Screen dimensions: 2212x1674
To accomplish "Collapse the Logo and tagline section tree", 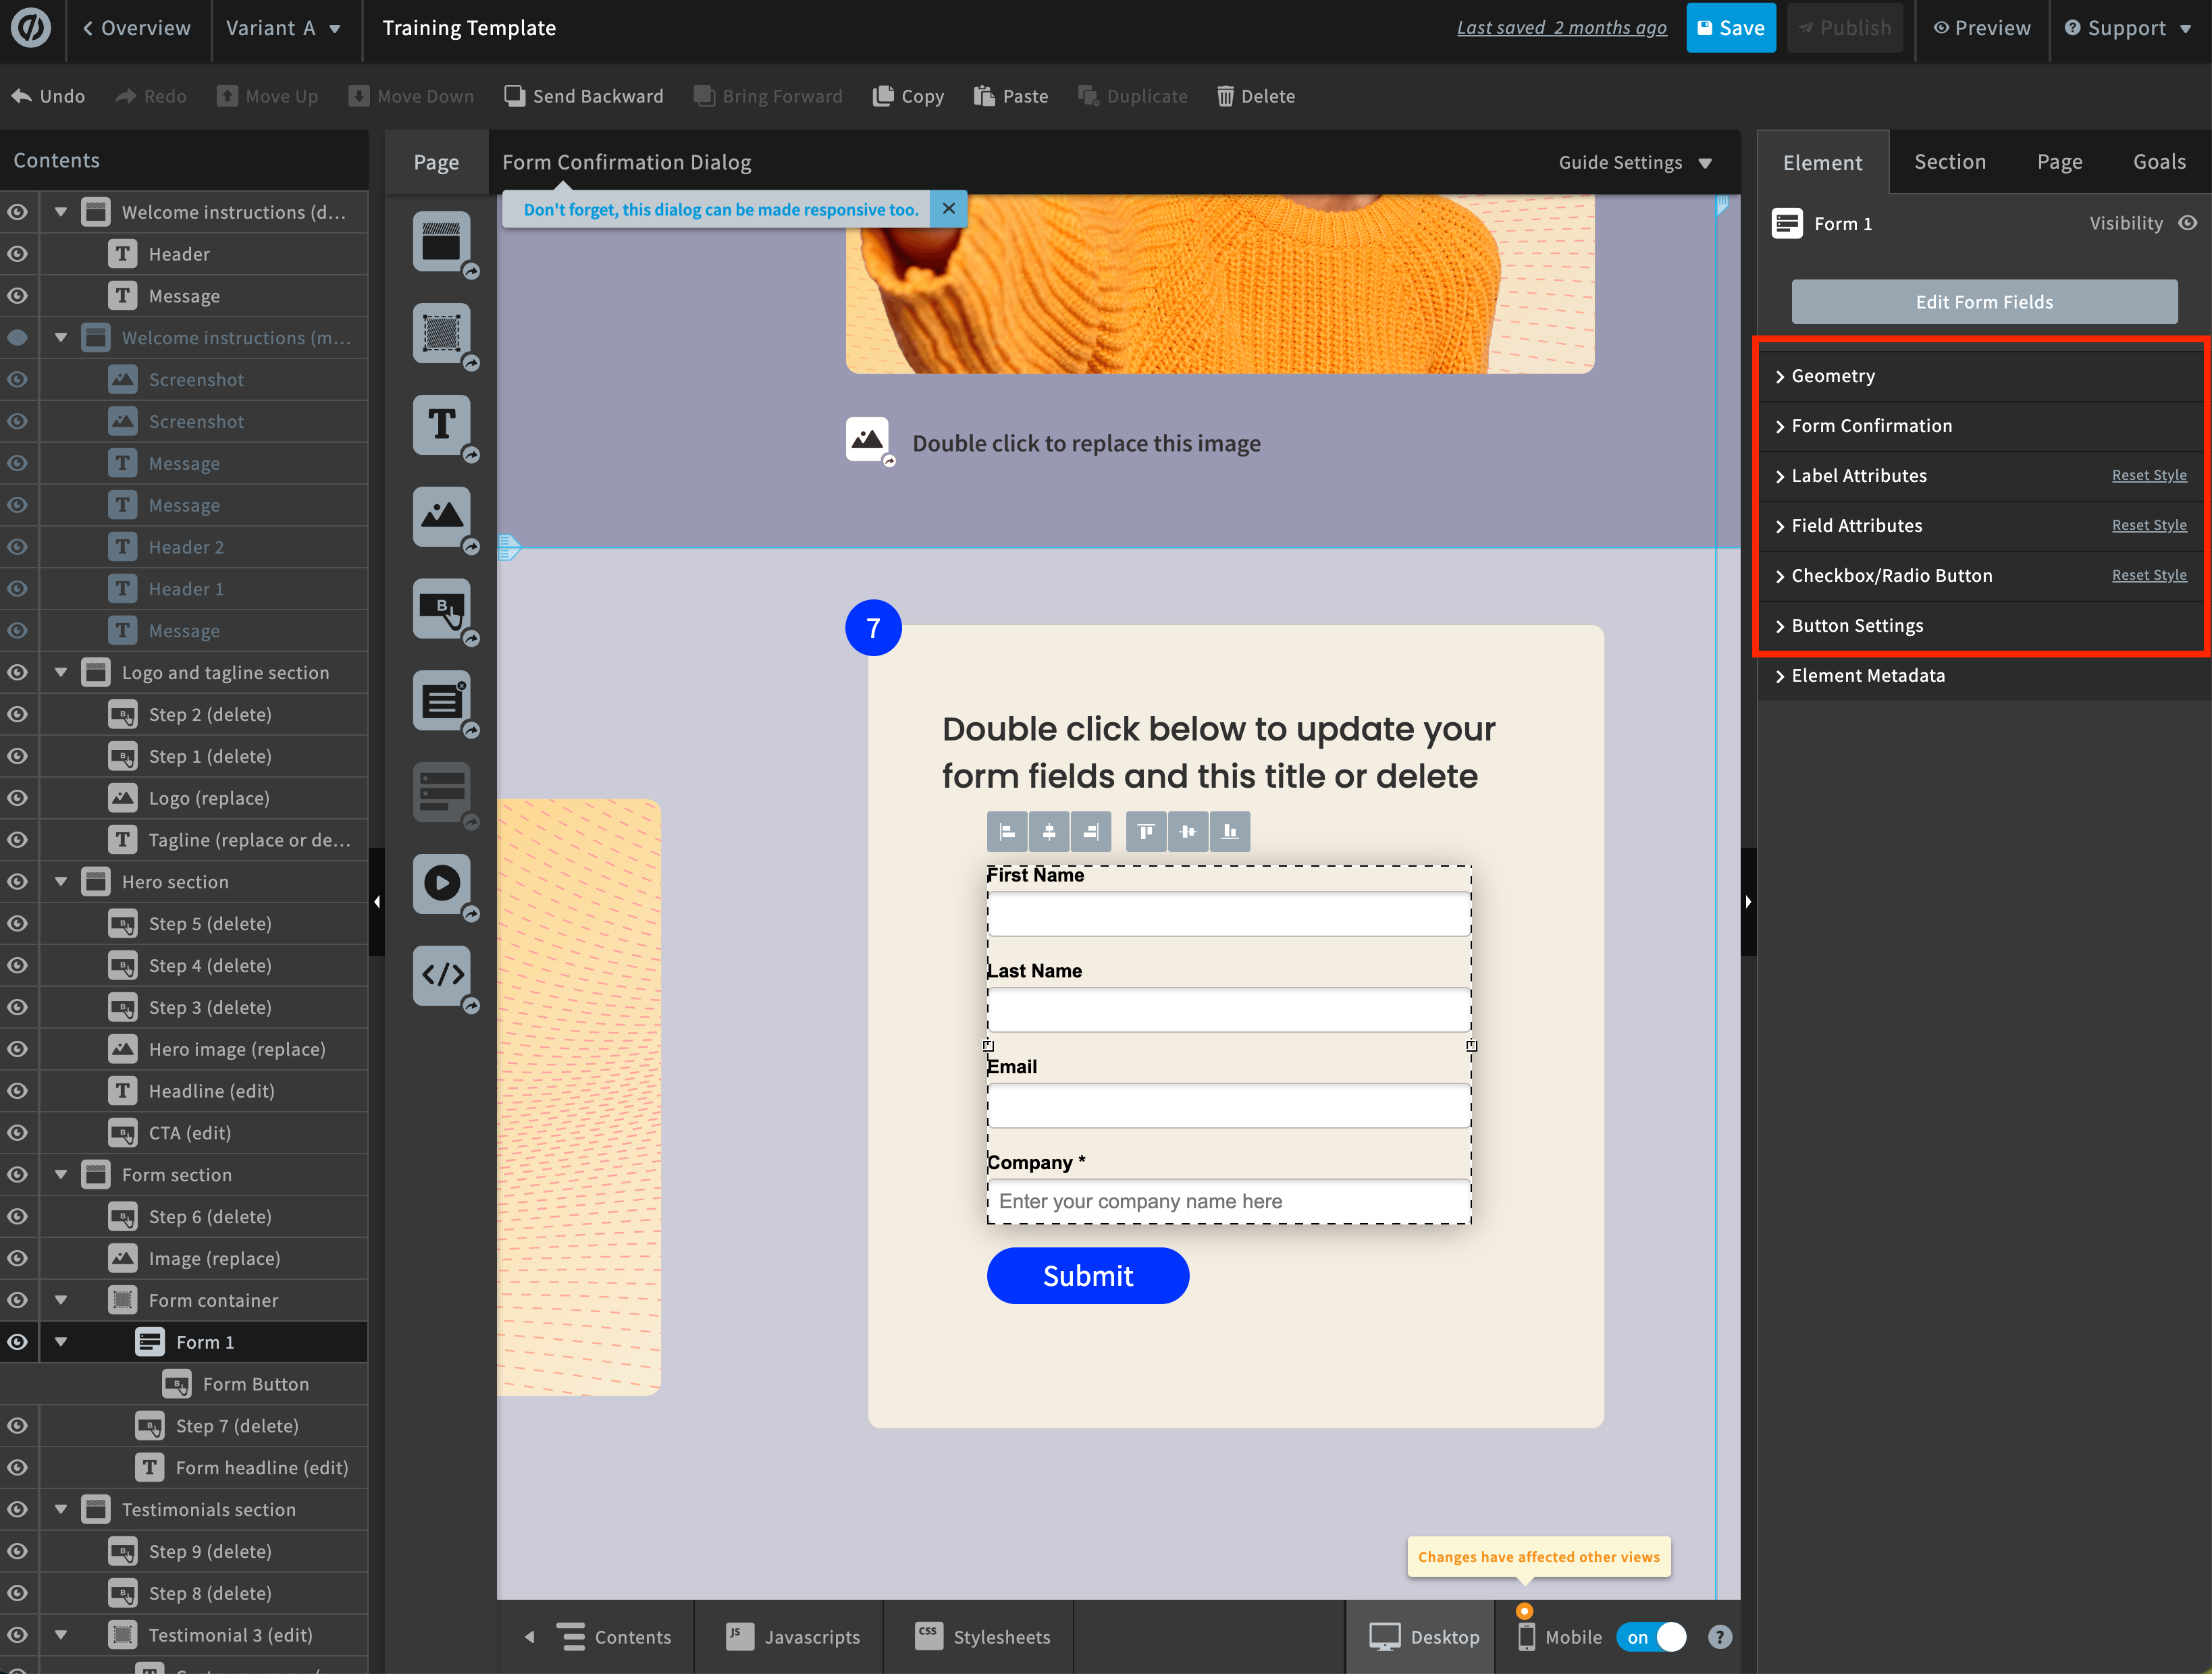I will pos(61,672).
